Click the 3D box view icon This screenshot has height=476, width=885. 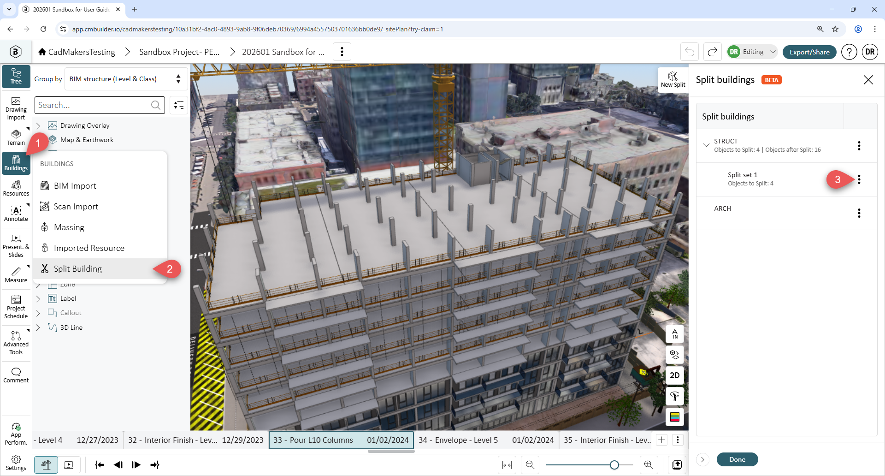pyautogui.click(x=675, y=355)
